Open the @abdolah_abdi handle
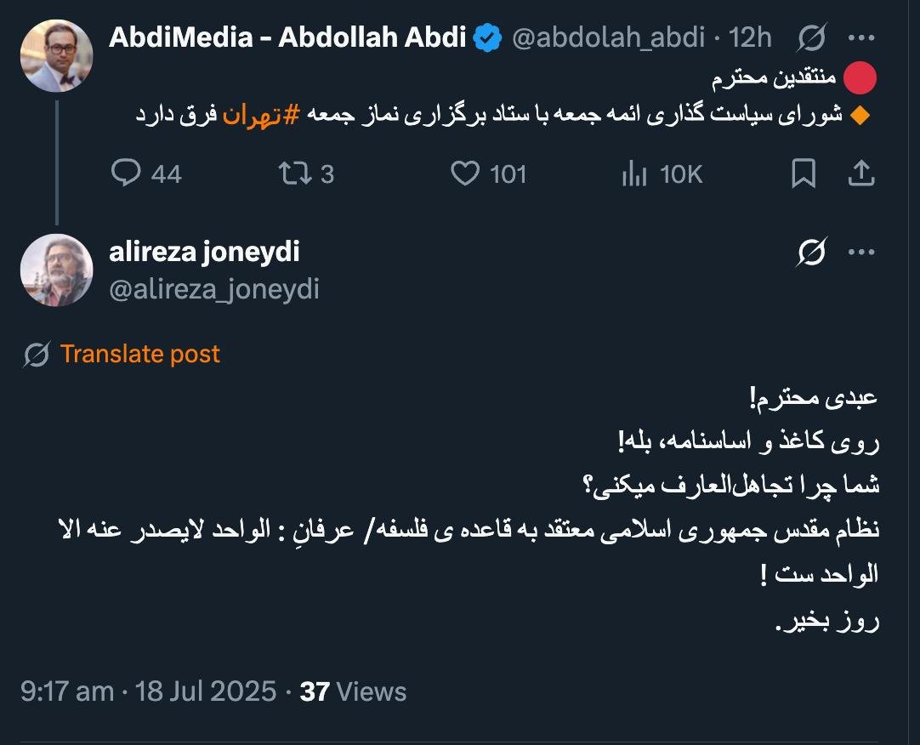 (608, 38)
